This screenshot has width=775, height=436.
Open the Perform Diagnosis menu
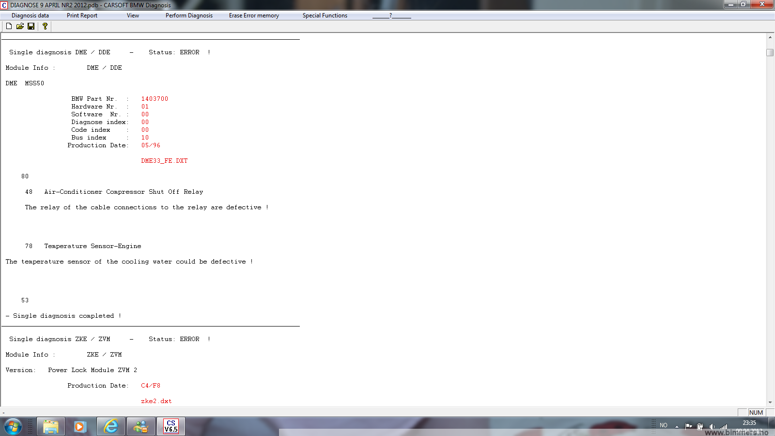[189, 16]
